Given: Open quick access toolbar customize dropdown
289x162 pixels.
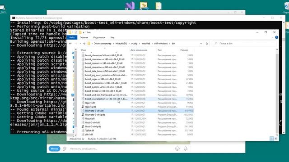Looking at the screenshot, I should pos(84,32).
